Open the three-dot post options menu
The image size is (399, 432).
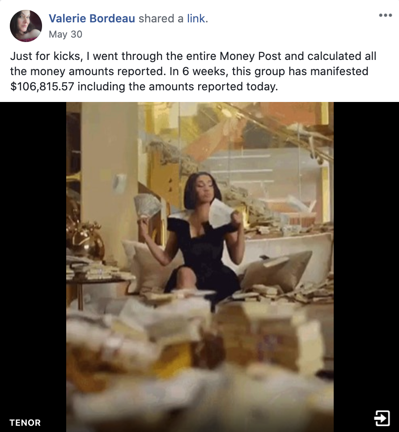(x=385, y=15)
